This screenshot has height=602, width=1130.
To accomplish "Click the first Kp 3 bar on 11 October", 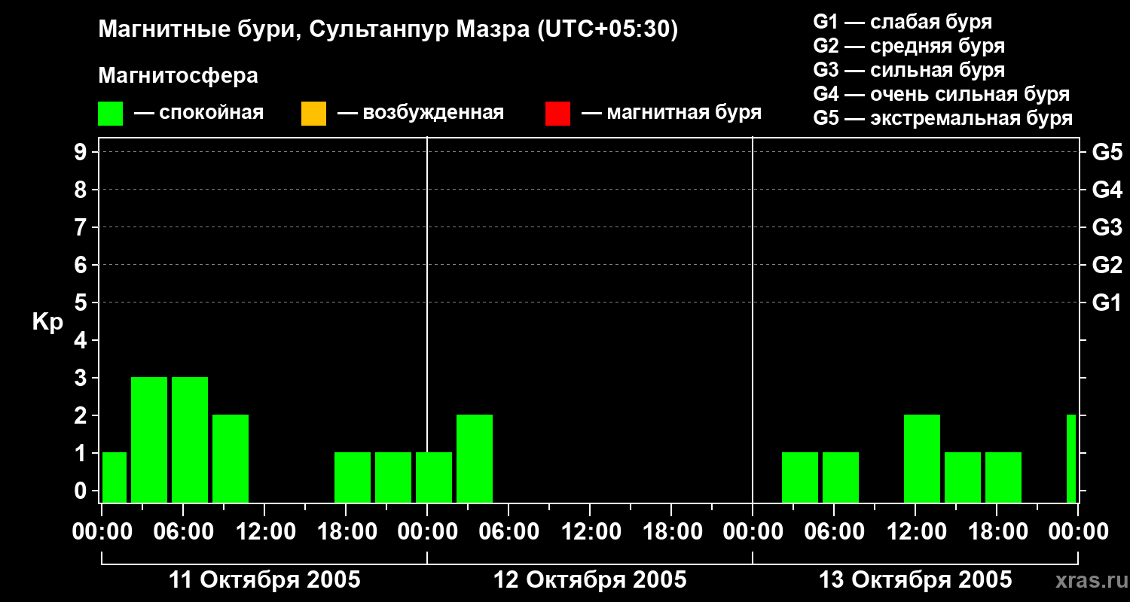I will coord(149,439).
